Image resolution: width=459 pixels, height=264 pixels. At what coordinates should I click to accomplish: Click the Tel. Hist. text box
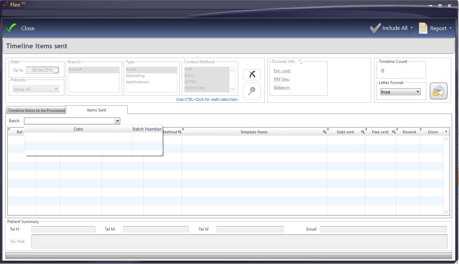click(x=239, y=241)
